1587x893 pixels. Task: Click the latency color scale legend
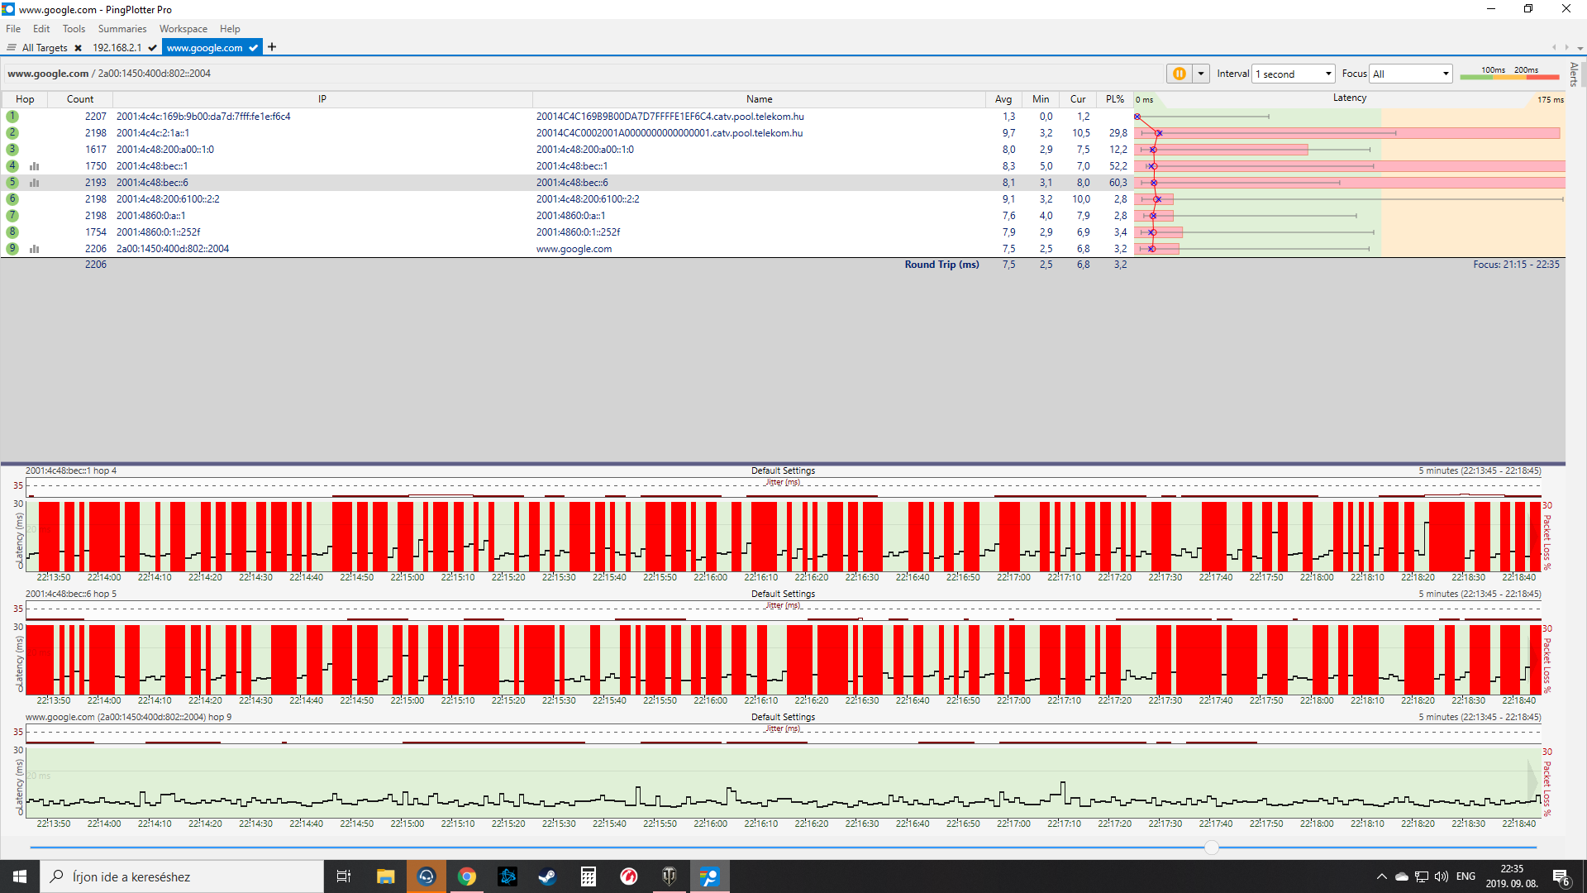[x=1508, y=74]
